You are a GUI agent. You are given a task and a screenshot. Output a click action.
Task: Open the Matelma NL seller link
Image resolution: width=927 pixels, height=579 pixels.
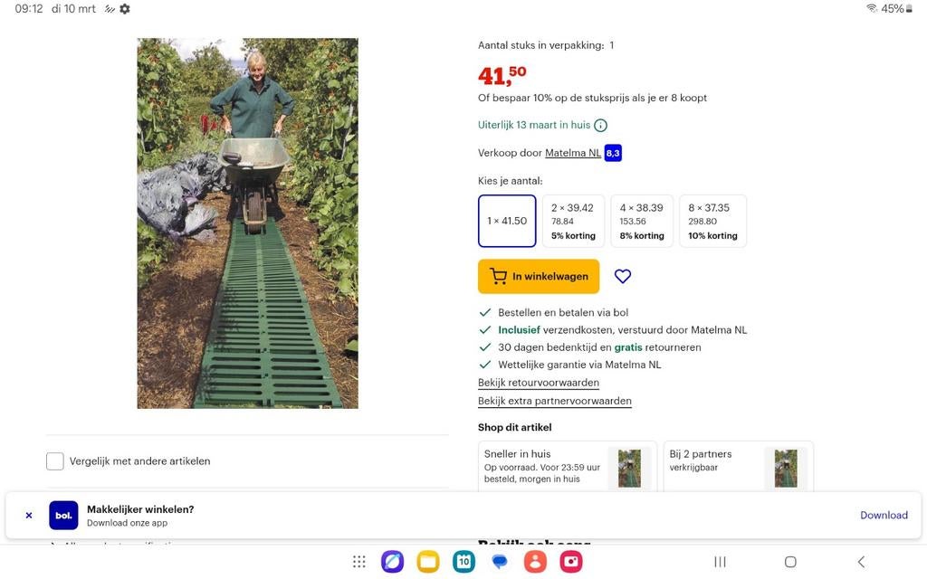572,153
